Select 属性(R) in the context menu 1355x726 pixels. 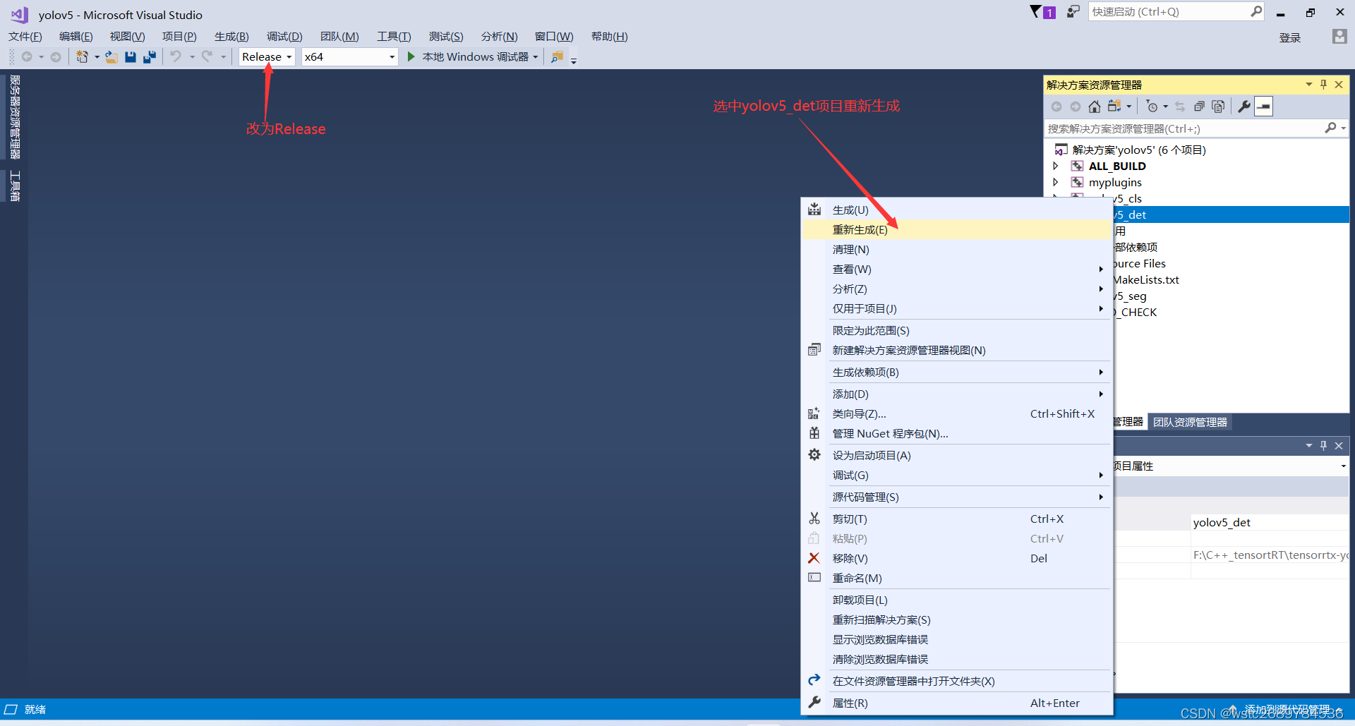point(956,703)
